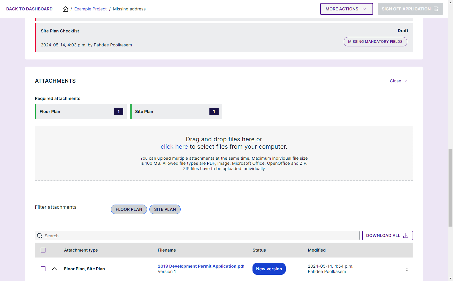
Task: Click SIGN OFF APPLICATION button
Action: [x=410, y=9]
